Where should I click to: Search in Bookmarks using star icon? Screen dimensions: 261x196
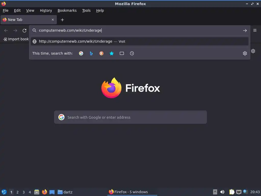point(112,53)
